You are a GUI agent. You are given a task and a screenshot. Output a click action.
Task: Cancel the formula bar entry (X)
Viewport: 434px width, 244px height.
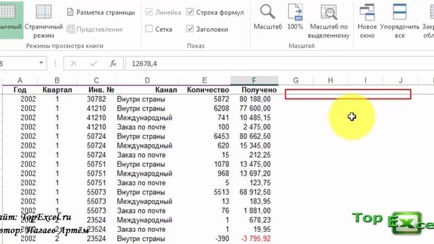click(x=74, y=64)
